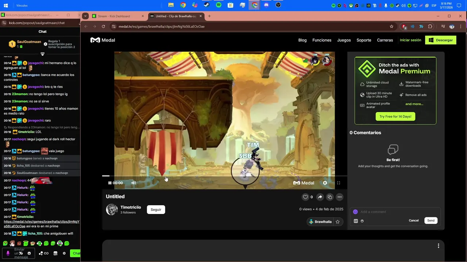Open the emoji picker in comment box
The width and height of the screenshot is (467, 262).
pos(362,221)
